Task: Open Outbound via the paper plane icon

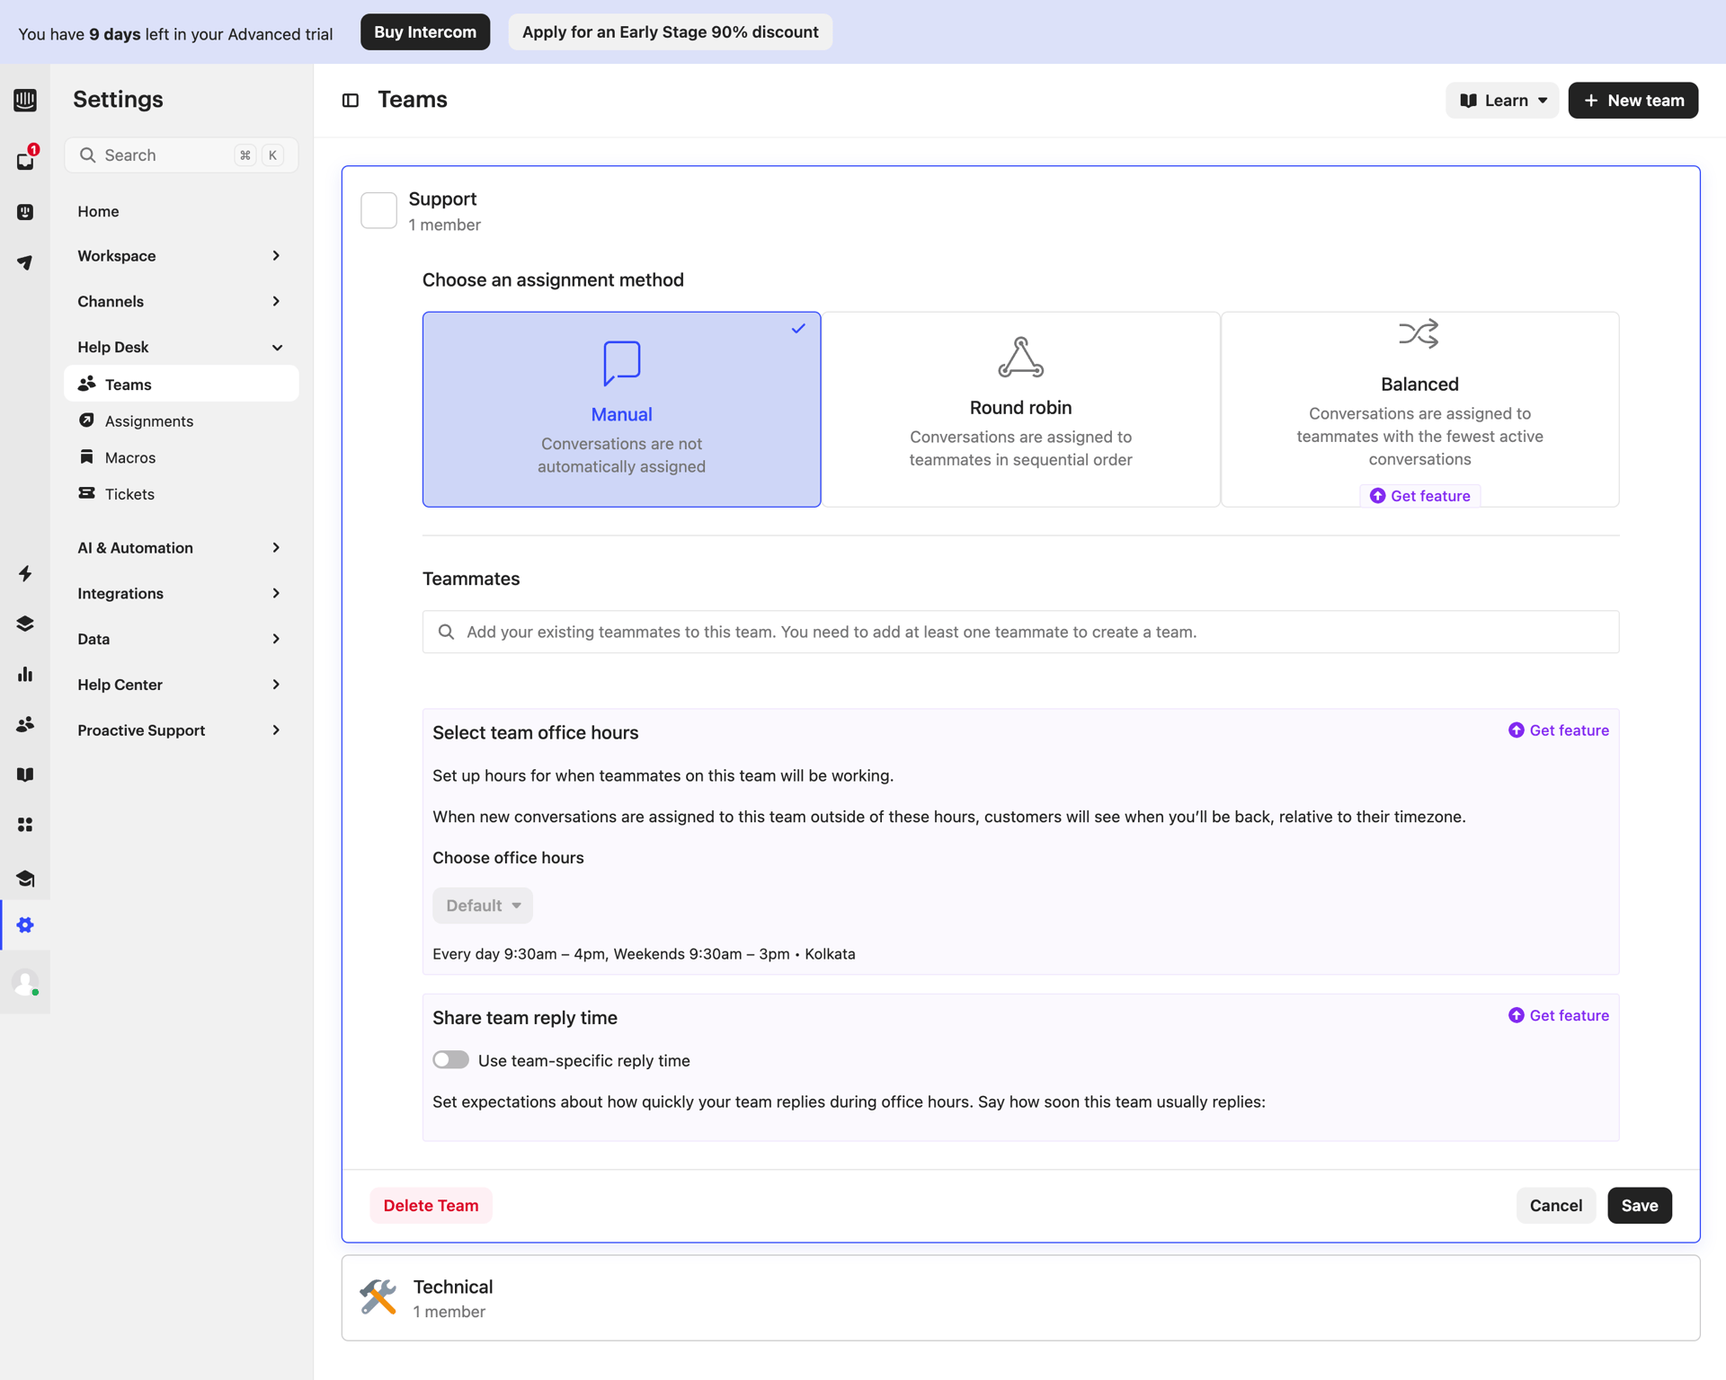Action: (x=25, y=261)
